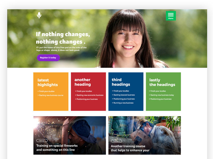Click Starting new business today link

pyautogui.click(x=161, y=95)
